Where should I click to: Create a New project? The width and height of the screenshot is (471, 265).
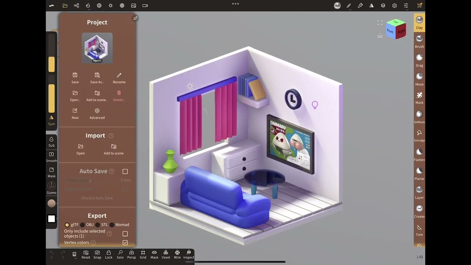pos(75,114)
